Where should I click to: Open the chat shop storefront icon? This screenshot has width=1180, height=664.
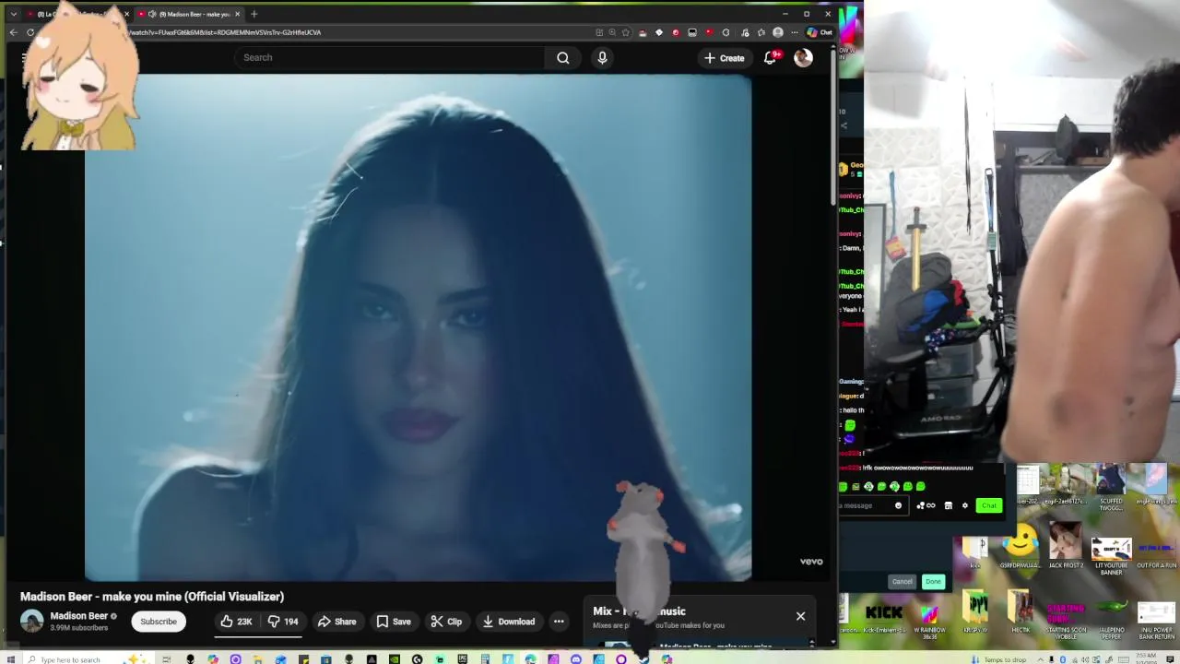click(948, 505)
